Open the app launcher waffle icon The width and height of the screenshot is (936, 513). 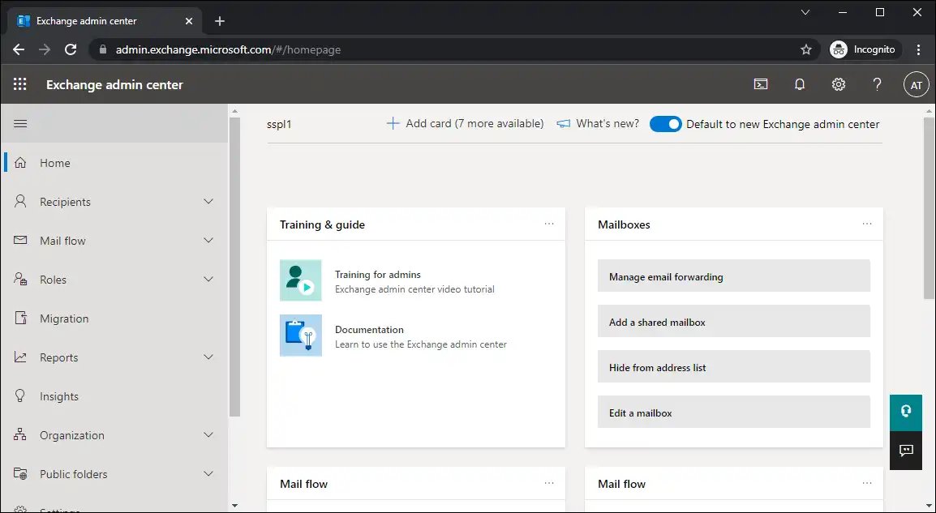coord(19,84)
